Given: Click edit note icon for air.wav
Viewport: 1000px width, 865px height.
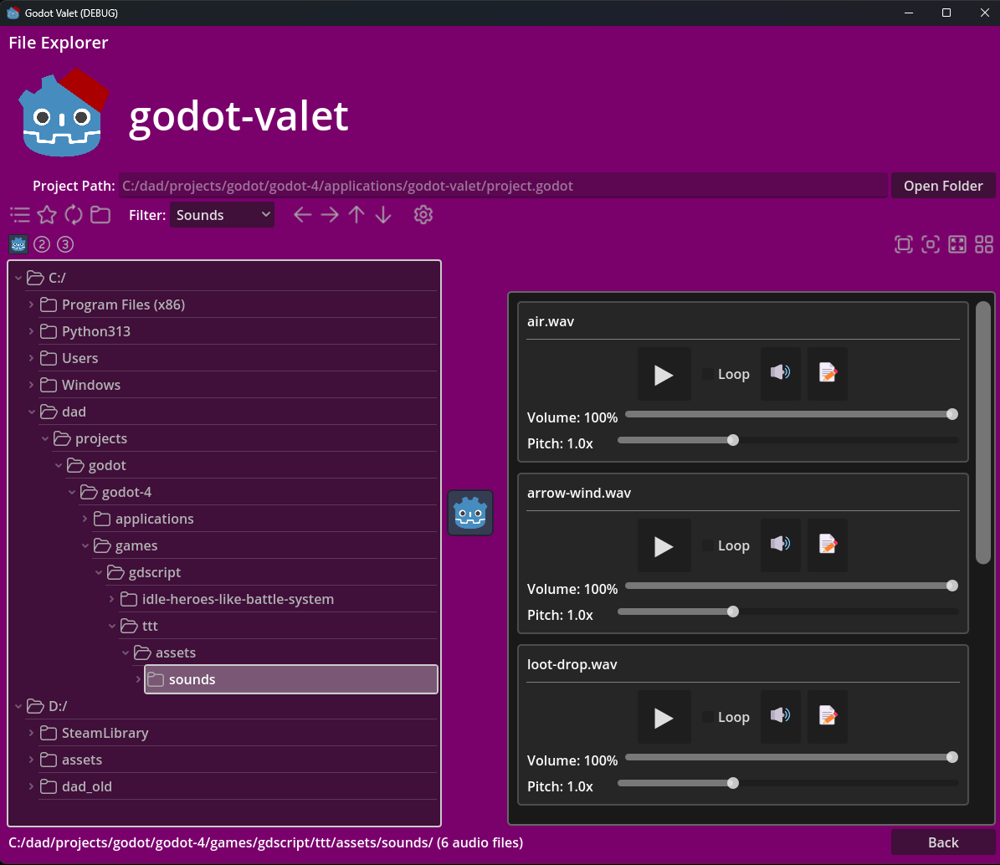Looking at the screenshot, I should tap(827, 374).
